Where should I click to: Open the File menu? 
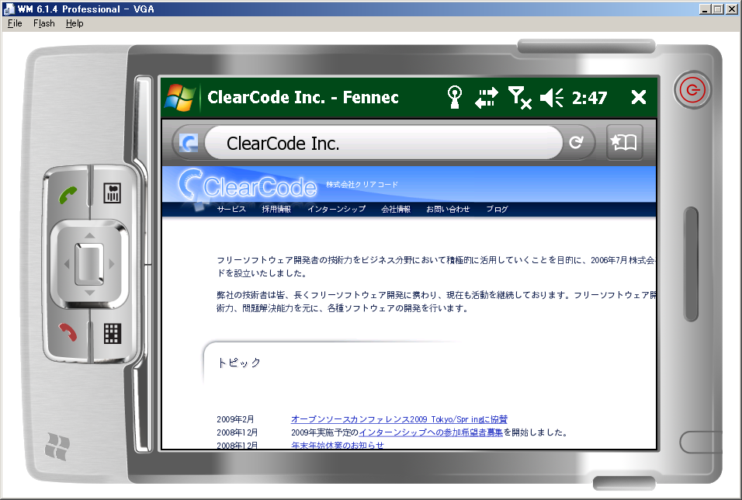[15, 23]
